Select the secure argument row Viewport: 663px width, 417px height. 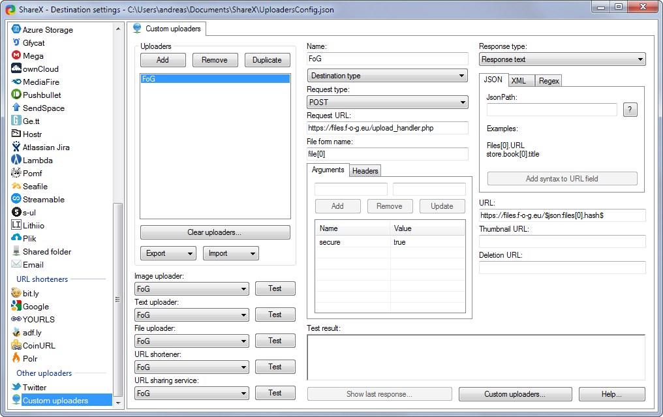tap(390, 242)
